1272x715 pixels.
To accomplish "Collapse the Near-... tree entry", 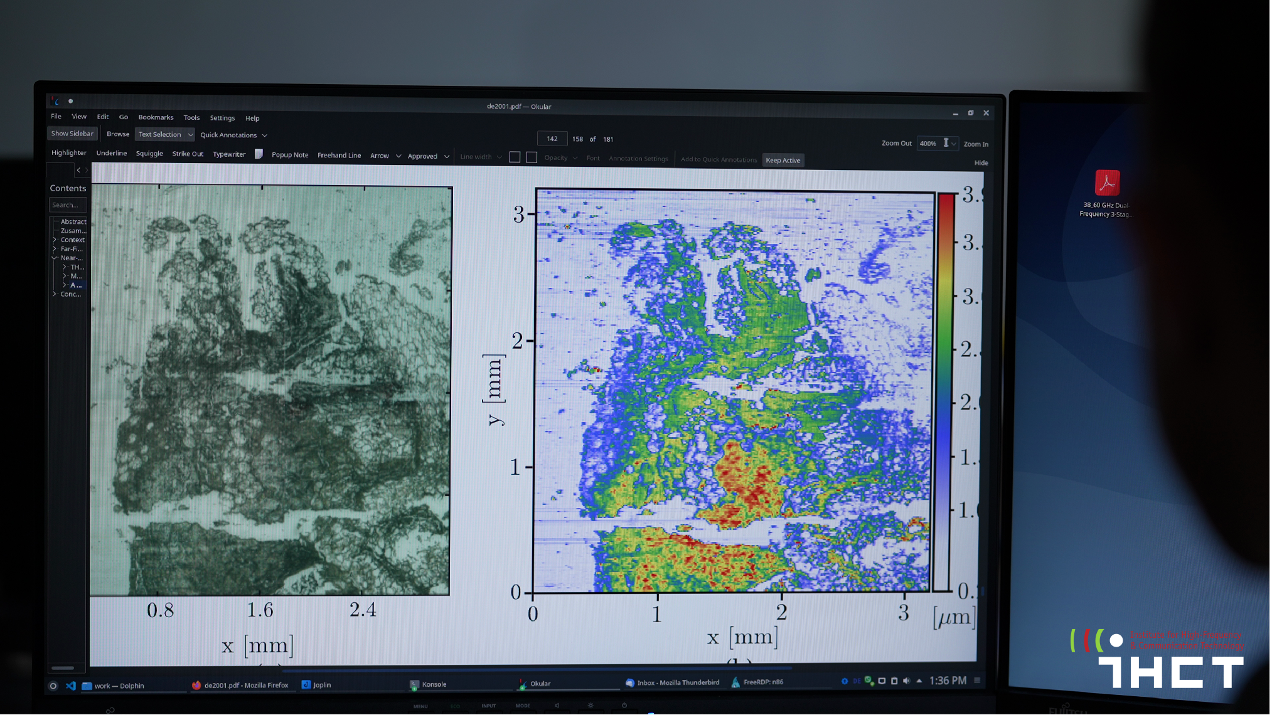I will pyautogui.click(x=55, y=258).
